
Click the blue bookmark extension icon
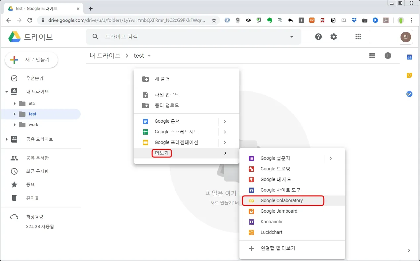coord(375,20)
